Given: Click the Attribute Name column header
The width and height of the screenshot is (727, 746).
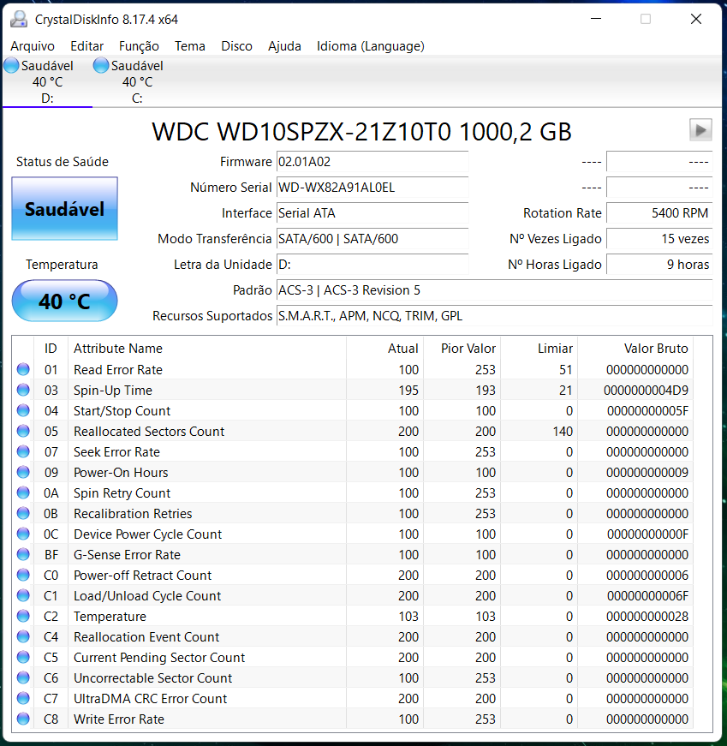Looking at the screenshot, I should point(207,349).
